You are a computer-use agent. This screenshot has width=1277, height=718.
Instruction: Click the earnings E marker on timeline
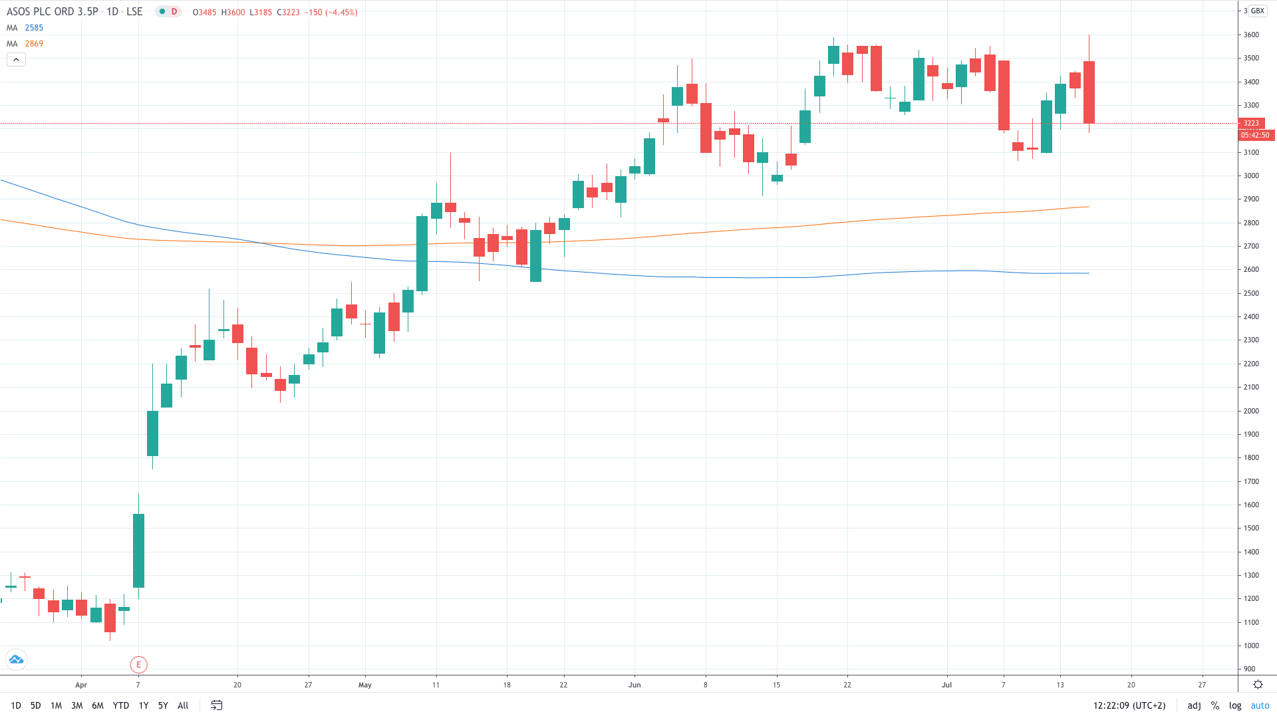tap(138, 665)
